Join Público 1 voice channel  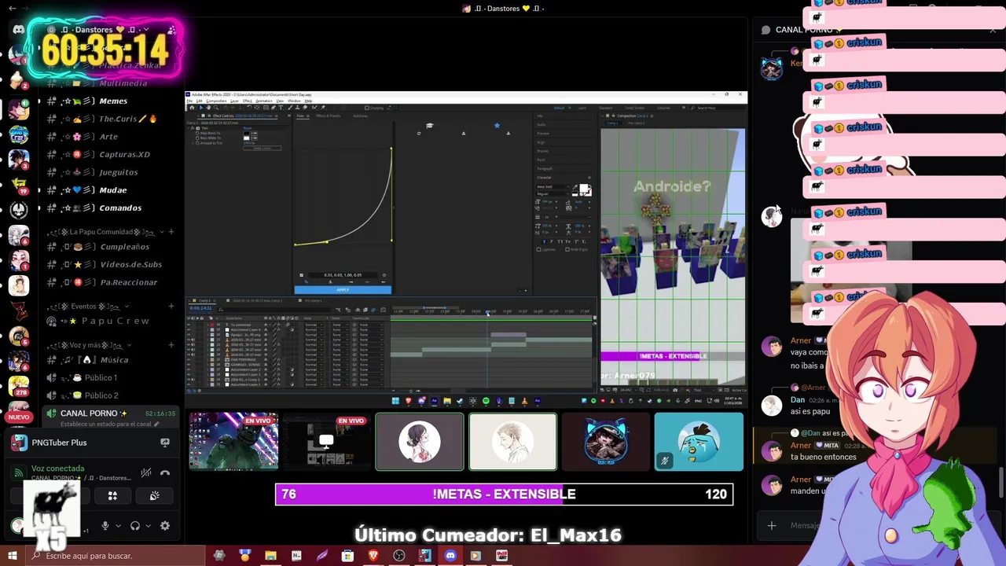click(101, 377)
